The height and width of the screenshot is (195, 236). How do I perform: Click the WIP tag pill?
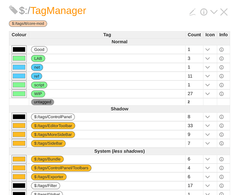[38, 94]
